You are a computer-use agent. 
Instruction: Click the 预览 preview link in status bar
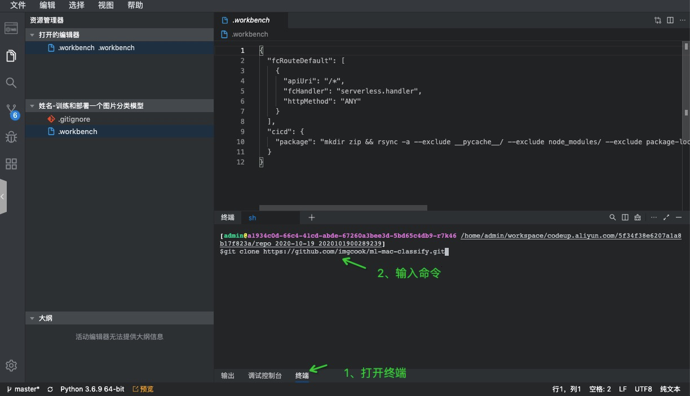coord(143,389)
